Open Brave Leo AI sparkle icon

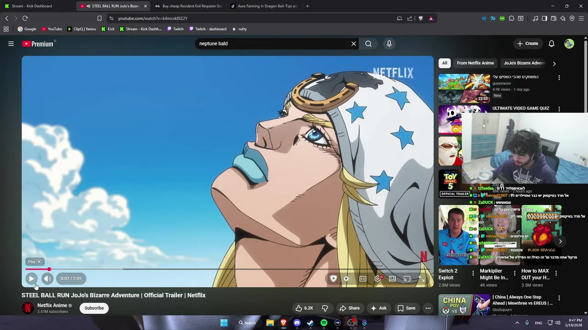[563, 18]
